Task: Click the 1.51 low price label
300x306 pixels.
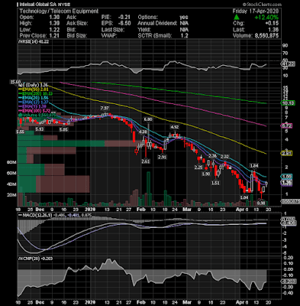Action: tap(215, 183)
